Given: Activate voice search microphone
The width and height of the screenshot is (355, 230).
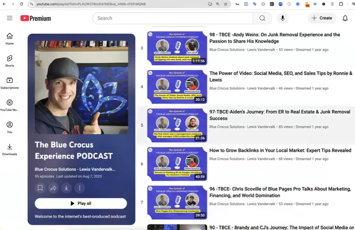Looking at the screenshot, I should (x=282, y=18).
